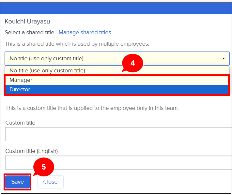Viewport: 232px width, 195px height.
Task: Focus the Custom title input field
Action: pyautogui.click(x=118, y=134)
